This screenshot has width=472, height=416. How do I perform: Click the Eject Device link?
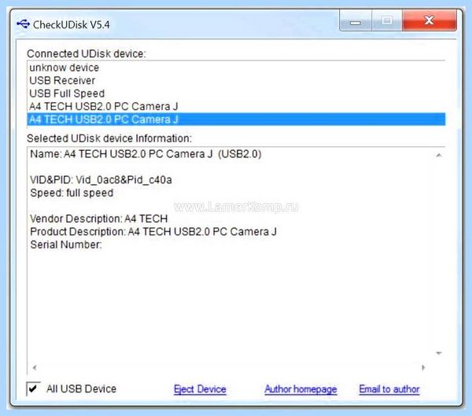200,389
